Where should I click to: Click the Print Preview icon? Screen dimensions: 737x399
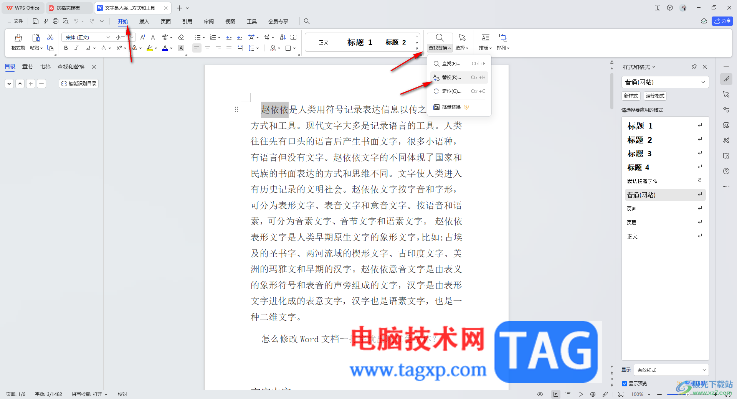tap(66, 21)
